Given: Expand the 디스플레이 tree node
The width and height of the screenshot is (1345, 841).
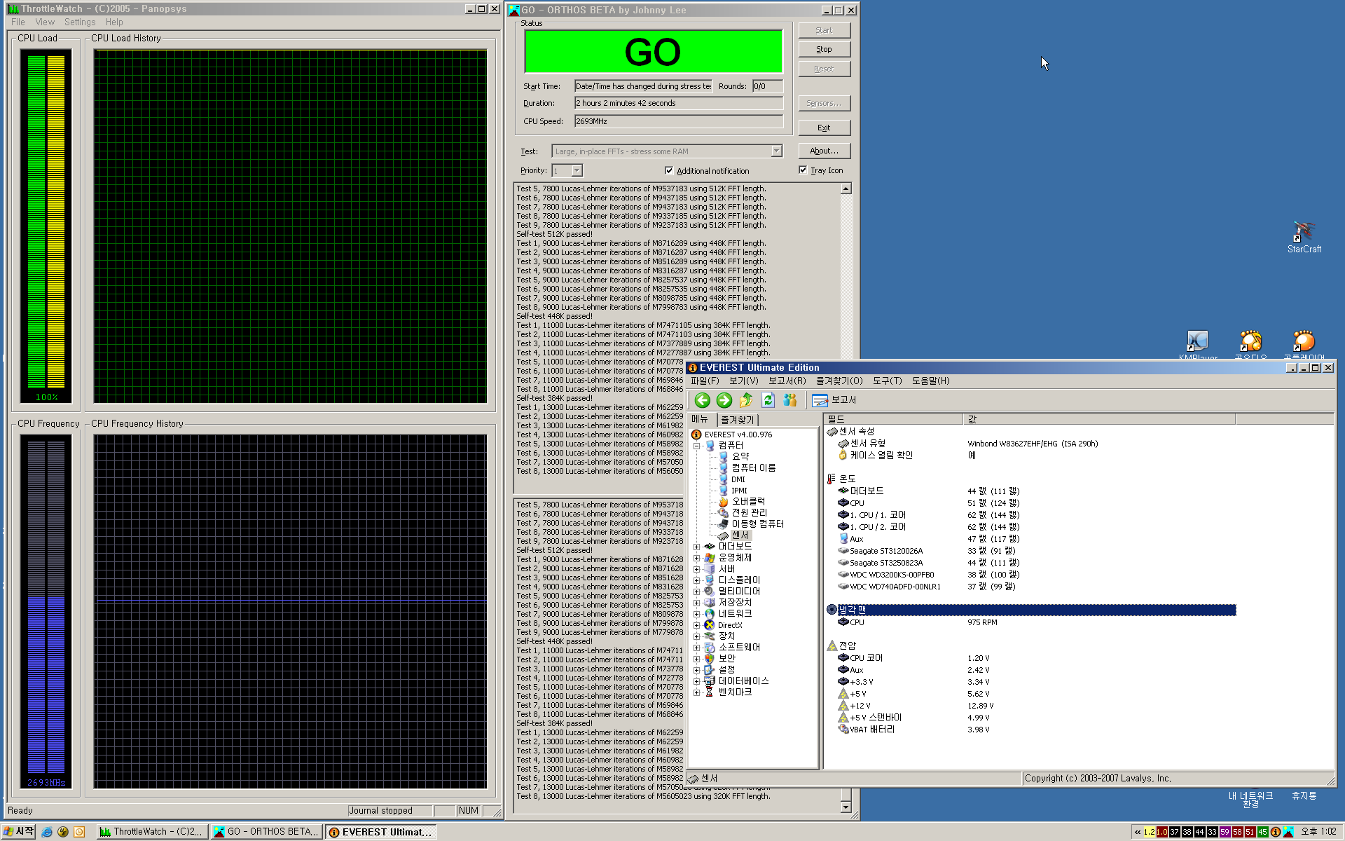Looking at the screenshot, I should click(x=696, y=580).
